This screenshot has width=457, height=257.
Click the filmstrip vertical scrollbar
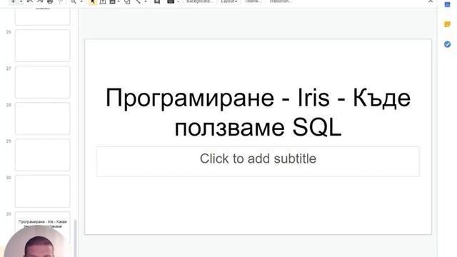point(76,238)
